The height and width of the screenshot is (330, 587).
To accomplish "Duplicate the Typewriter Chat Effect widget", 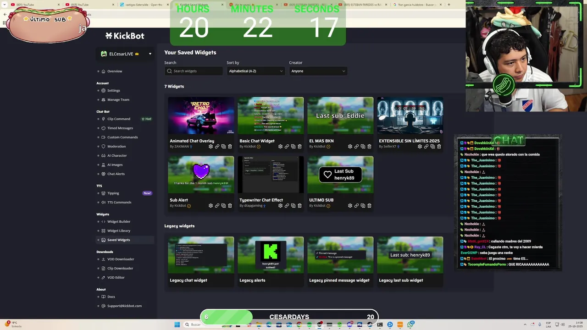I will [293, 206].
